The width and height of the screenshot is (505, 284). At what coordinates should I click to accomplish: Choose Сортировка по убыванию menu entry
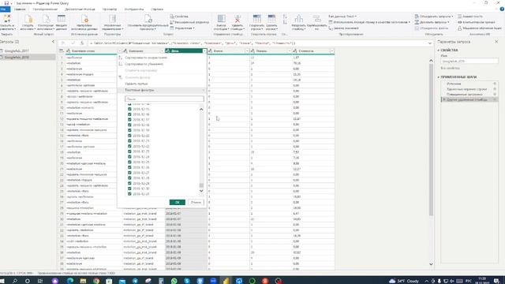pyautogui.click(x=144, y=64)
